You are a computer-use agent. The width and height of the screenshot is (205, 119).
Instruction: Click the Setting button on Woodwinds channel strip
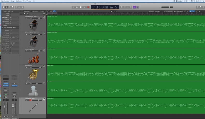(6, 76)
